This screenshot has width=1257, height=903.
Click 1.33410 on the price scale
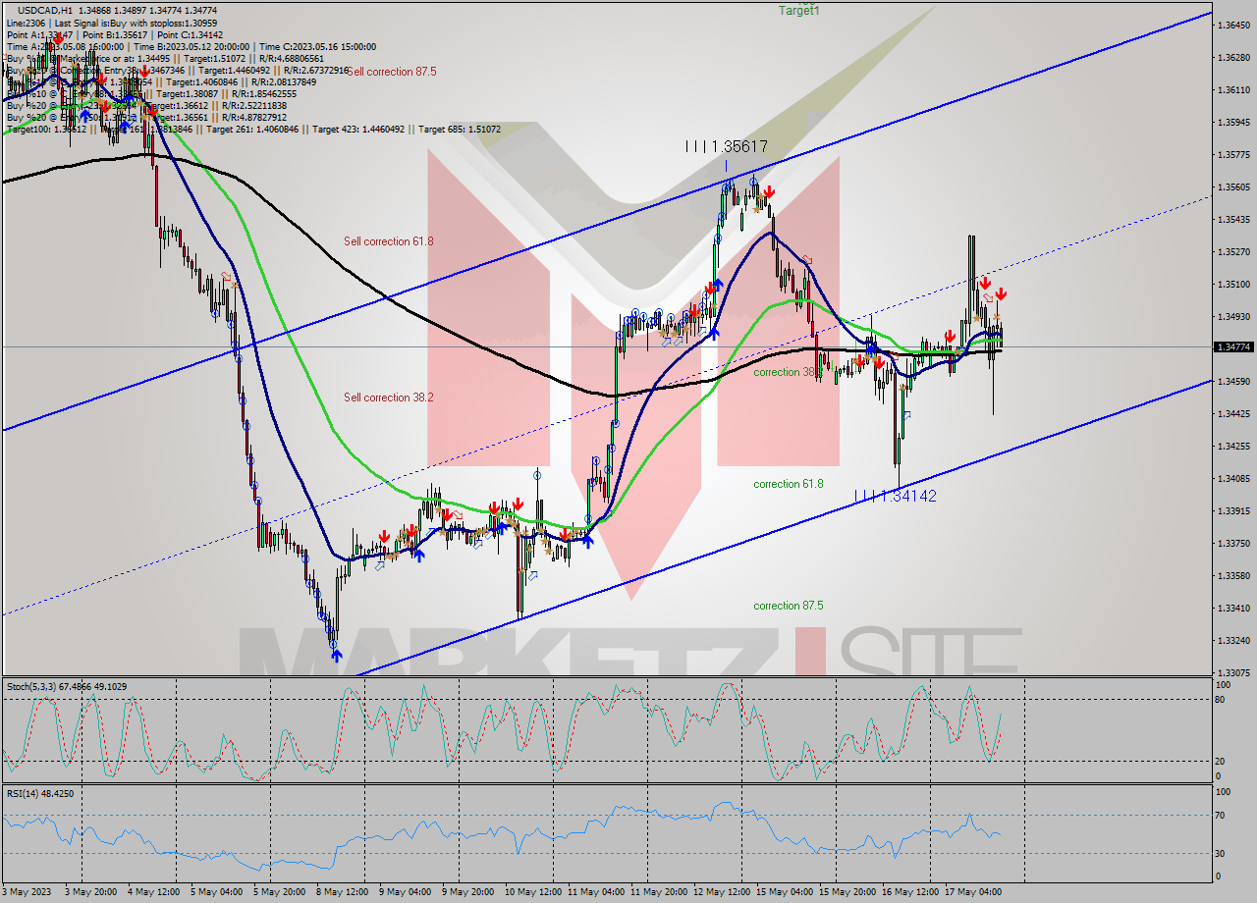coord(1233,608)
